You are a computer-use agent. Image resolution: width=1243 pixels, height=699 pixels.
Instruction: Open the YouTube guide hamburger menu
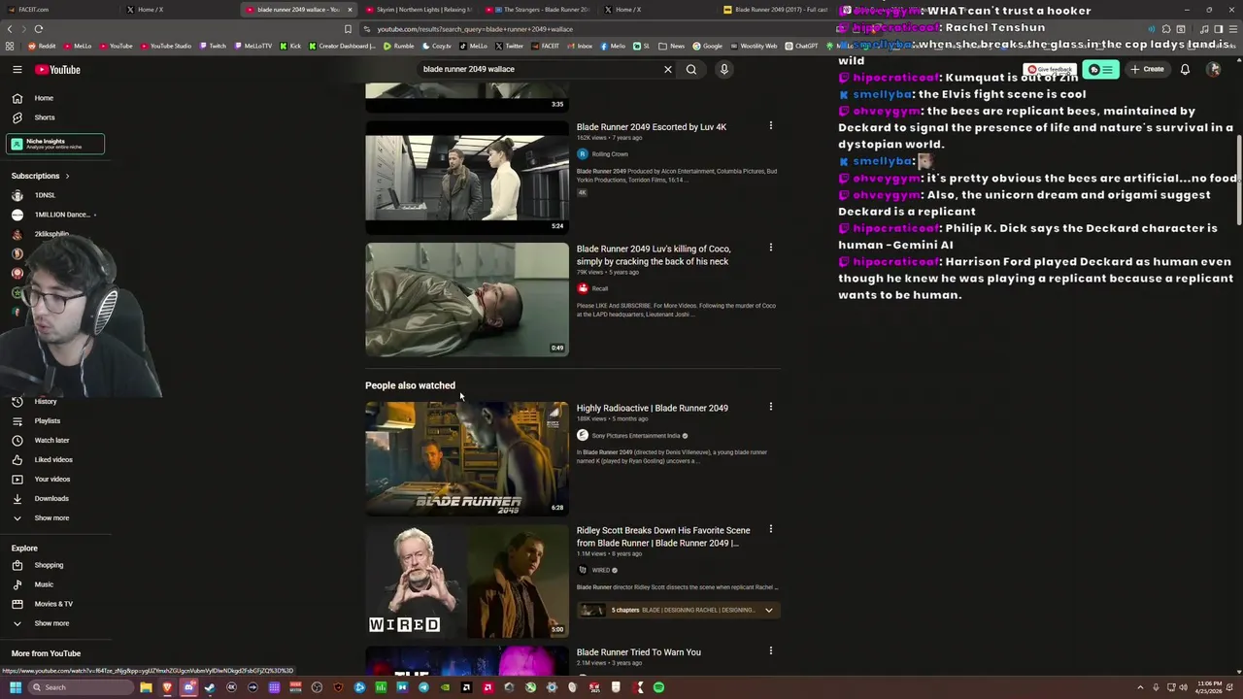[x=17, y=70]
